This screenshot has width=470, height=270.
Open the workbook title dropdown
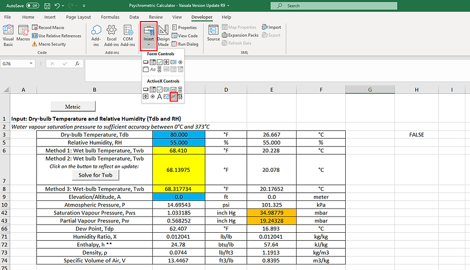(x=228, y=6)
